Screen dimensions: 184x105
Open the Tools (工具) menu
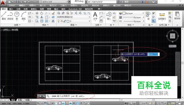[x=64, y=6]
